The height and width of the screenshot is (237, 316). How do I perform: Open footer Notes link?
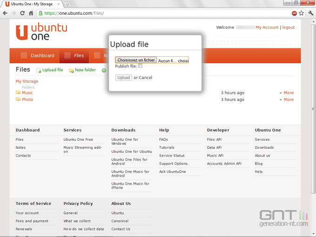click(x=20, y=147)
